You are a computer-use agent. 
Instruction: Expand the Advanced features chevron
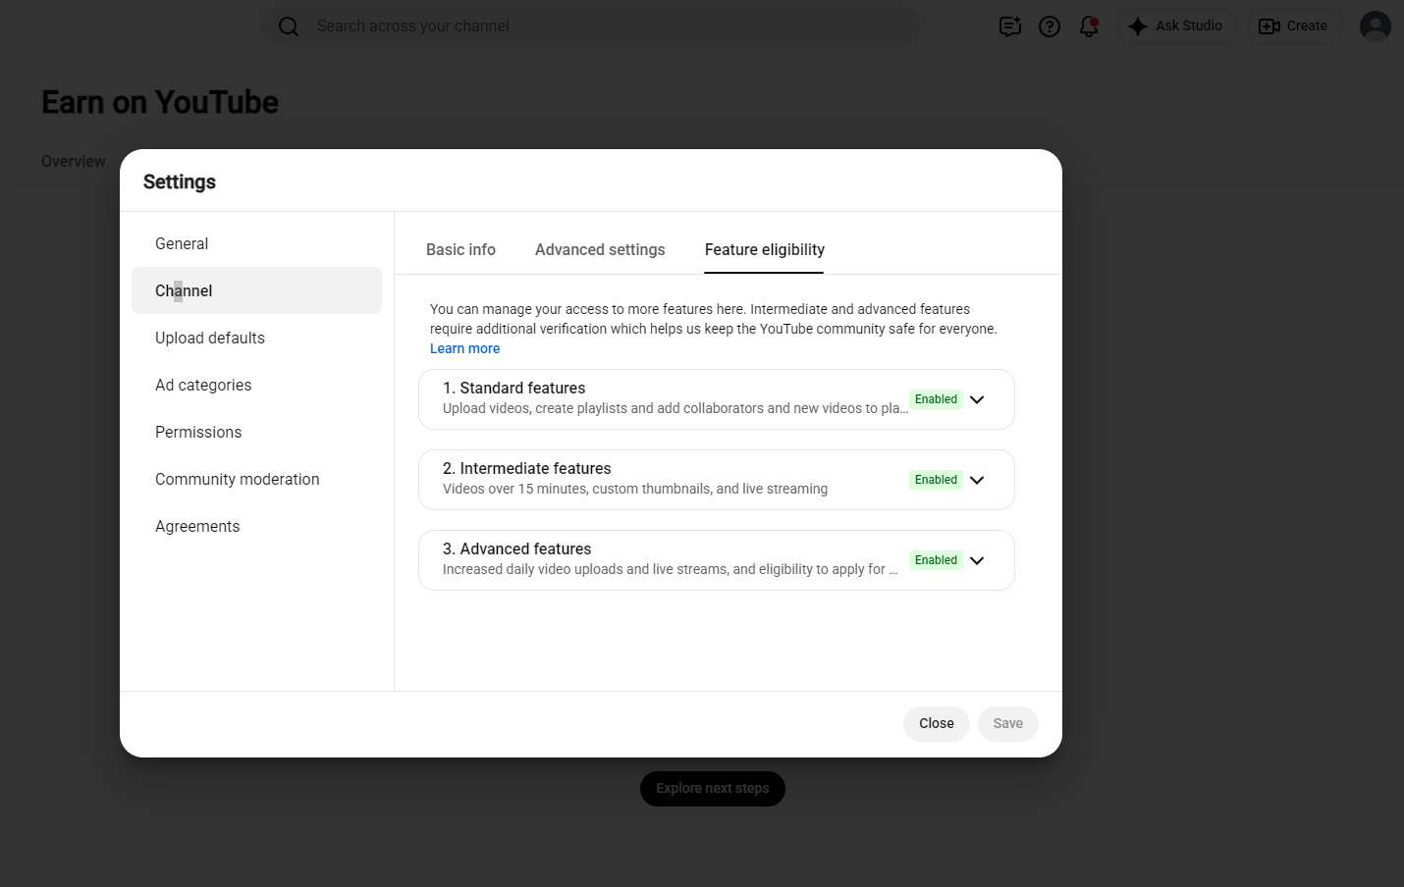977,560
